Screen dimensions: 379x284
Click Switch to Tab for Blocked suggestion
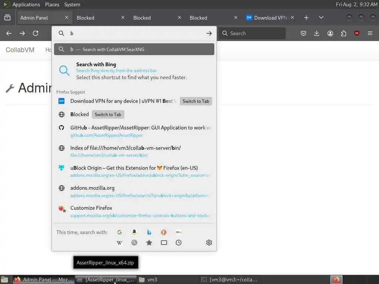tap(108, 115)
